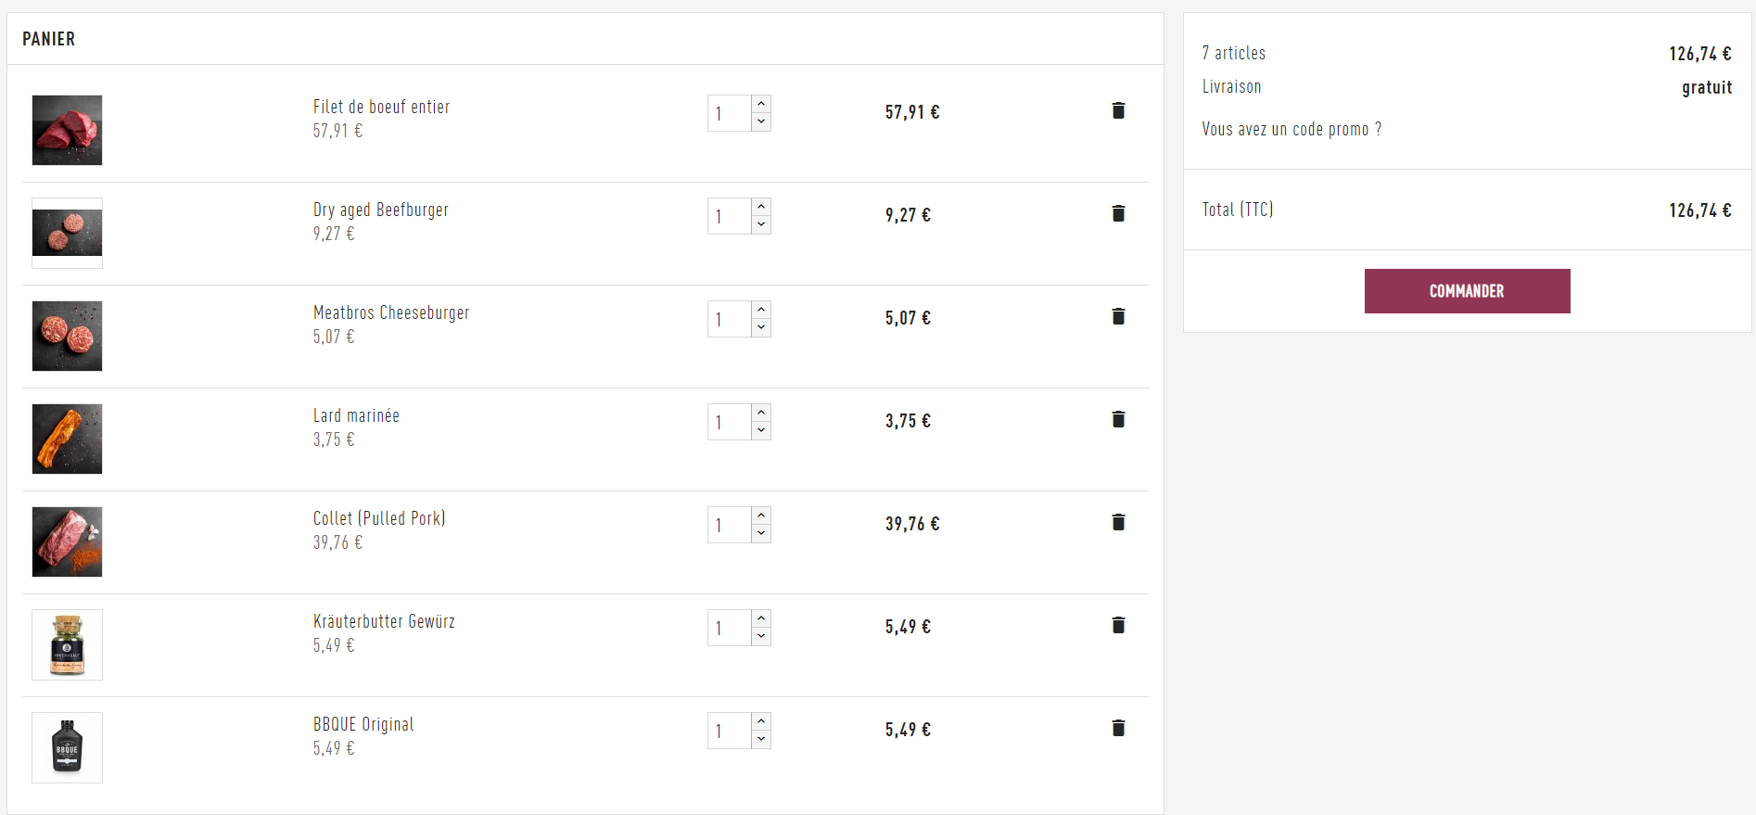Image resolution: width=1756 pixels, height=815 pixels.
Task: Remove Dry aged Beefburger with trash icon
Action: pos(1118,214)
